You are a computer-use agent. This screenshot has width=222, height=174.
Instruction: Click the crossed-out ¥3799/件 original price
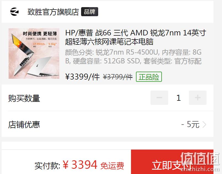(x=118, y=77)
